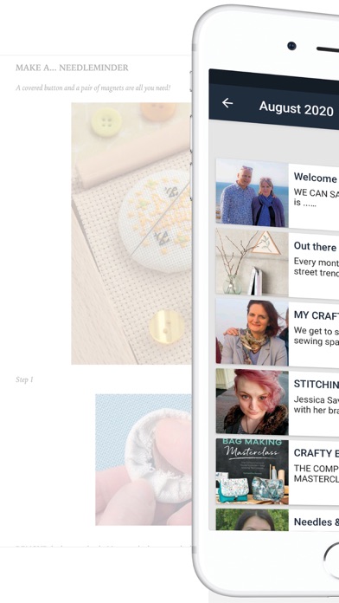Select the Out there article heading
This screenshot has height=603, width=339.
tap(315, 247)
